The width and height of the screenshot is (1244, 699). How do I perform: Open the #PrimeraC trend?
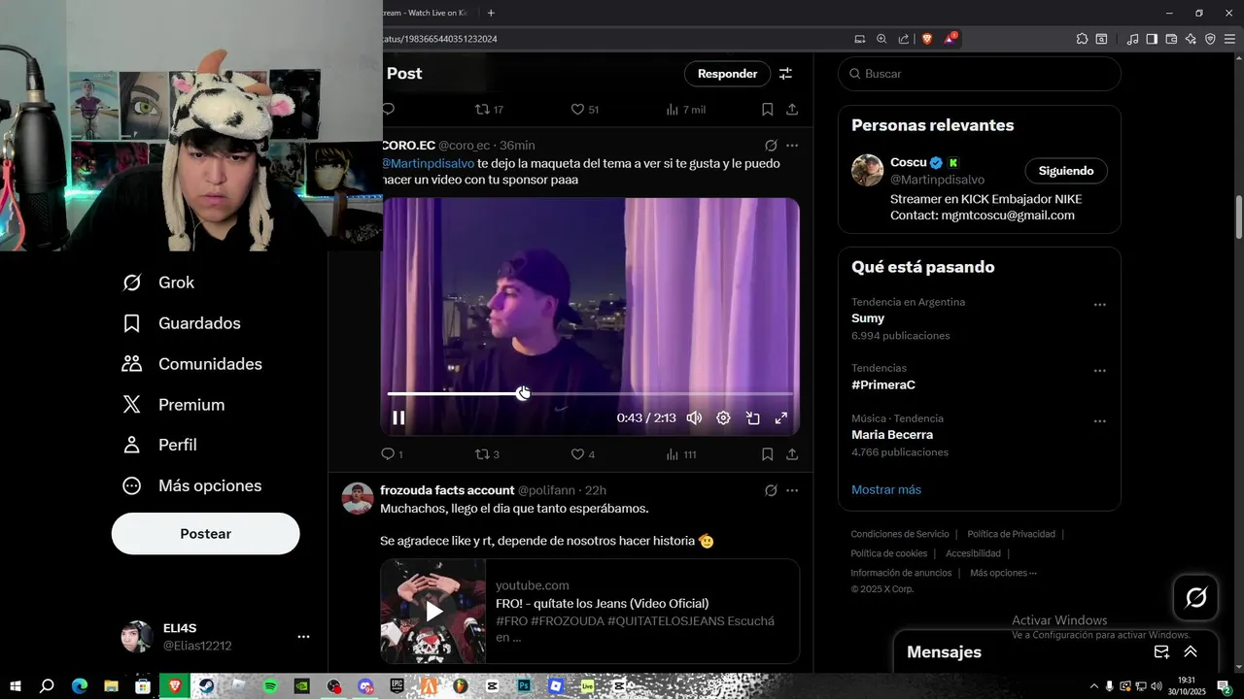pos(883,384)
